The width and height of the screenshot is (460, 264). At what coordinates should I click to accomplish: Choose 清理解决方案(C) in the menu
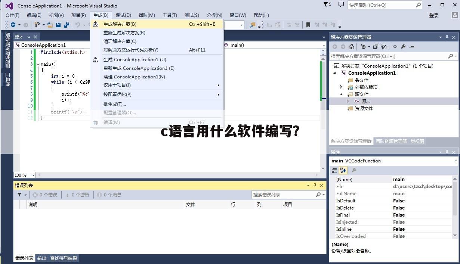coord(157,41)
